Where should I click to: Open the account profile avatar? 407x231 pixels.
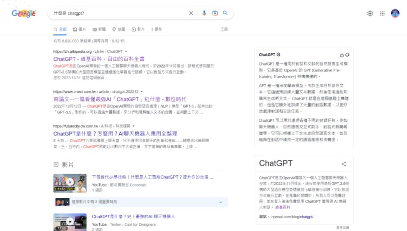click(395, 13)
